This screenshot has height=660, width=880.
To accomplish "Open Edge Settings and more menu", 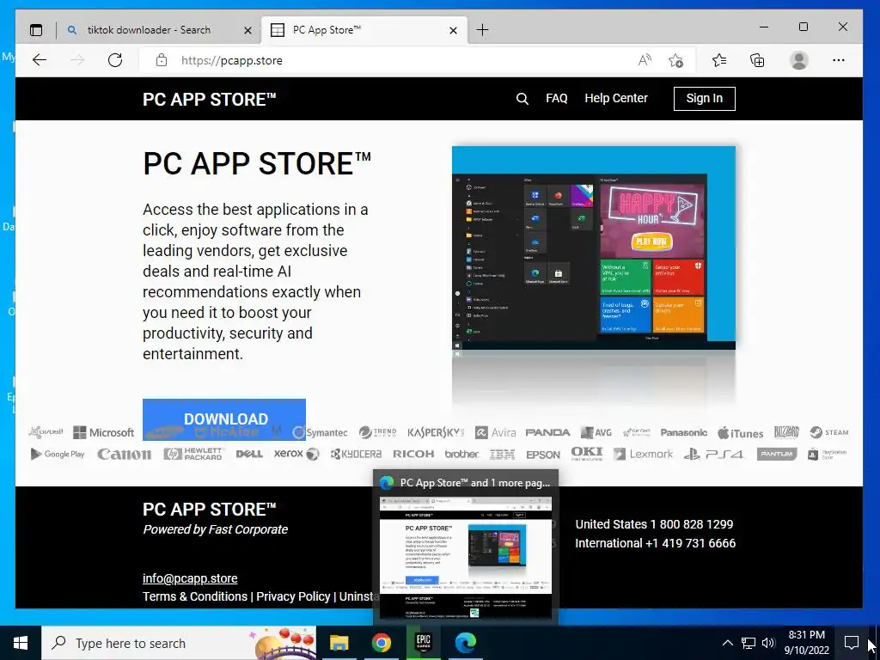I will coord(839,60).
